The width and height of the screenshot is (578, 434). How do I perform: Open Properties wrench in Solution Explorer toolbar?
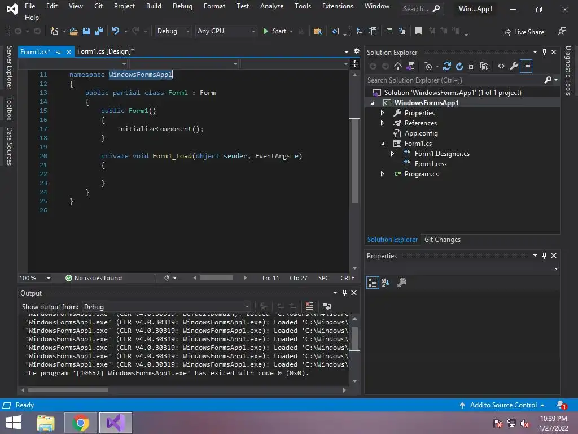tap(514, 66)
